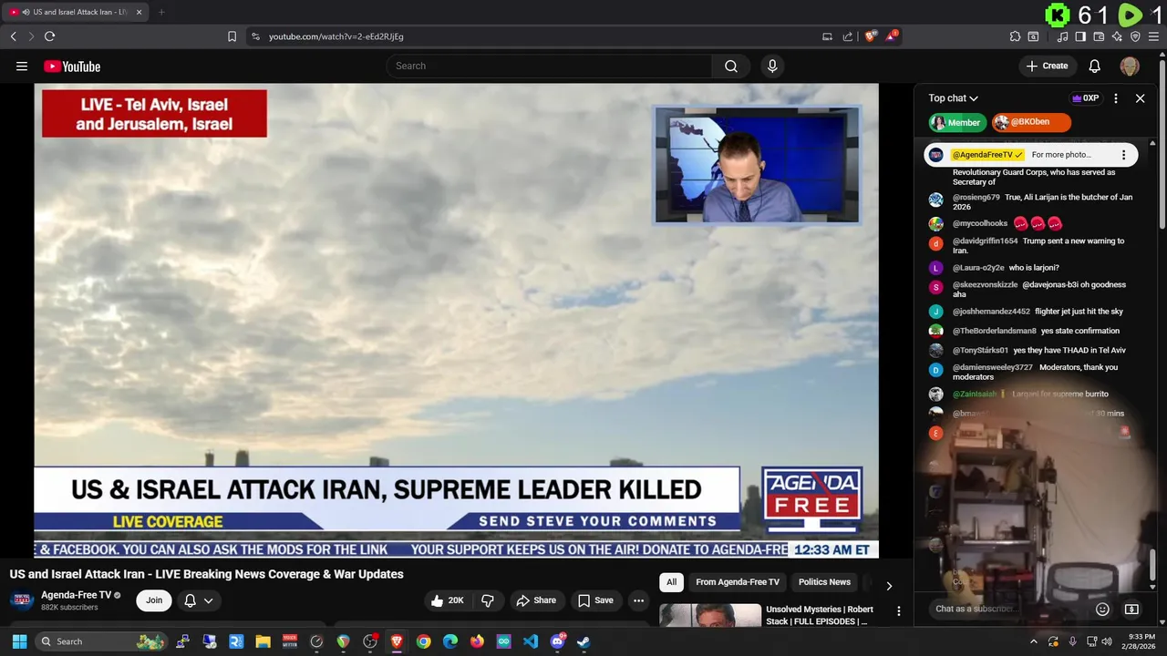This screenshot has width=1167, height=656.
Task: Click Brave Shields lion icon
Action: (x=871, y=36)
